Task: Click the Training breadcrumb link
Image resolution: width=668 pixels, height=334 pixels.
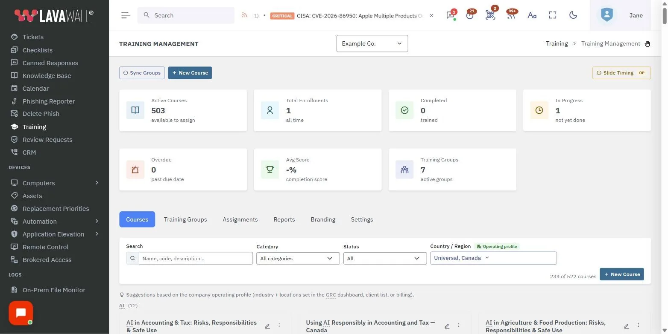Action: click(557, 43)
